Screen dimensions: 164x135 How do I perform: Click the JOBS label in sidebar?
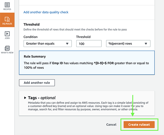point(7,38)
